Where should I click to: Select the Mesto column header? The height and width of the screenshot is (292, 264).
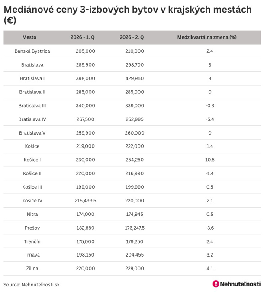(29, 37)
